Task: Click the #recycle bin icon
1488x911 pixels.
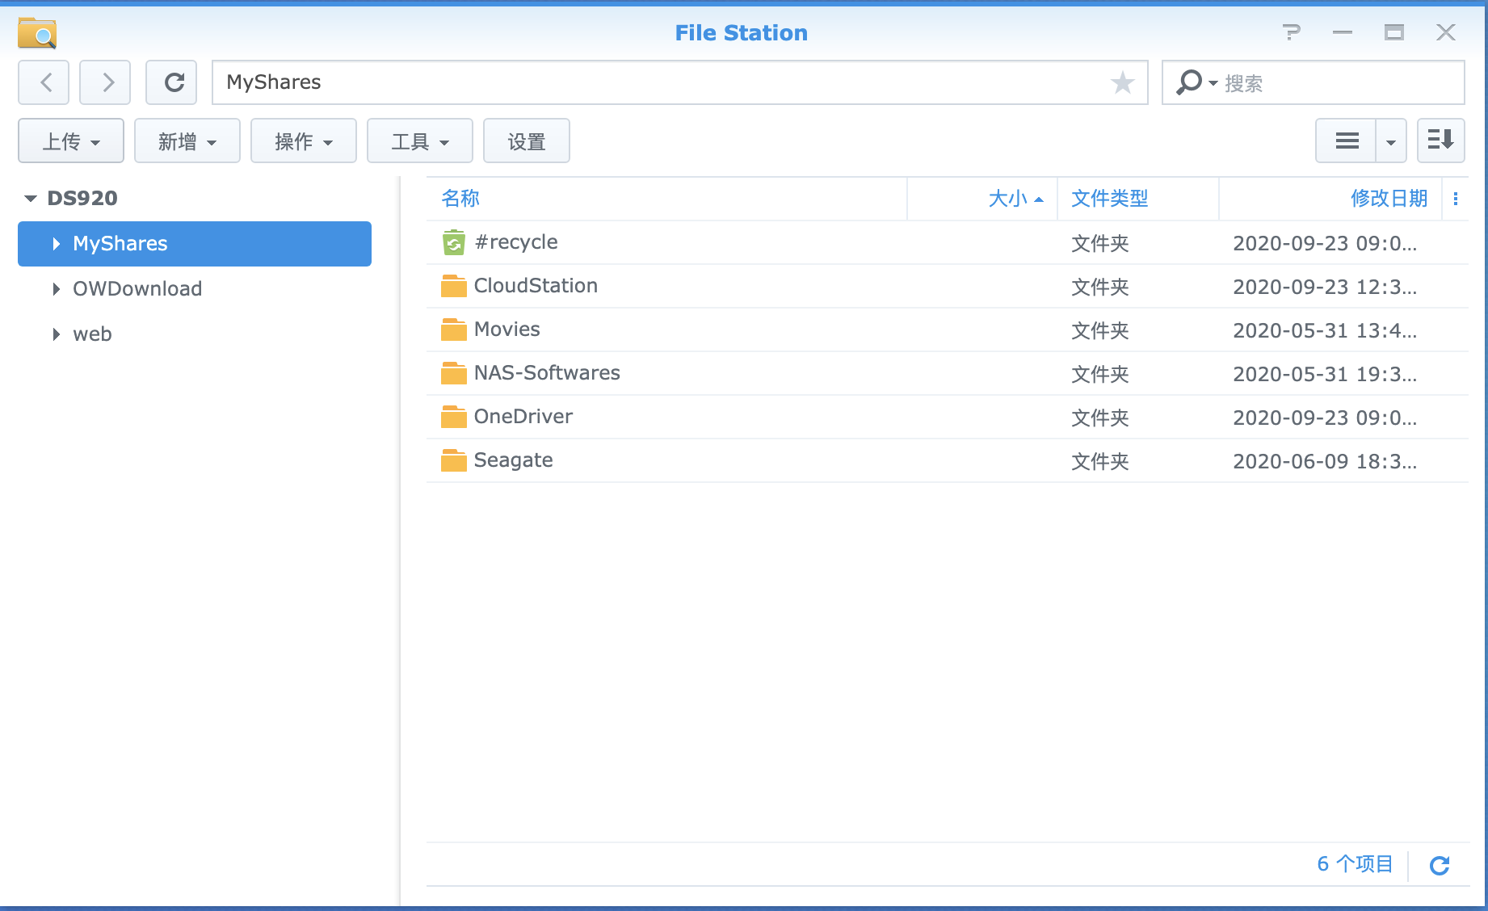Action: pyautogui.click(x=454, y=242)
